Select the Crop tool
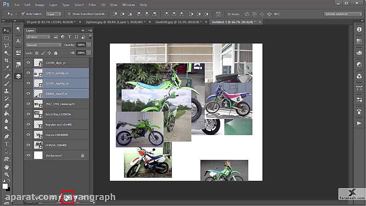Viewport: 366px width, 206px height. tap(7, 60)
